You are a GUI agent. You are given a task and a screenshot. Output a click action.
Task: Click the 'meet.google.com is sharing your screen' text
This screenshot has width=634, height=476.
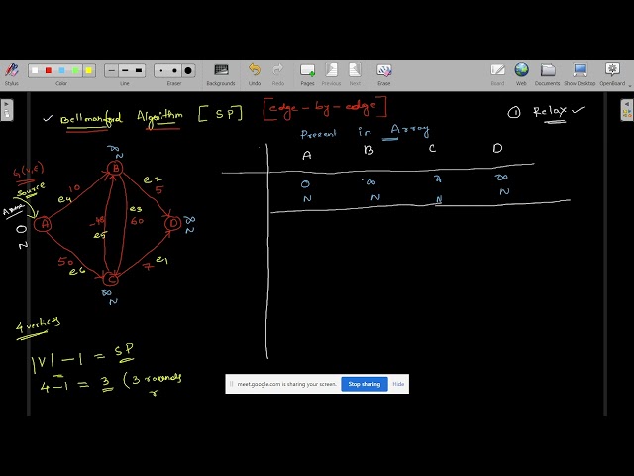pyautogui.click(x=286, y=384)
